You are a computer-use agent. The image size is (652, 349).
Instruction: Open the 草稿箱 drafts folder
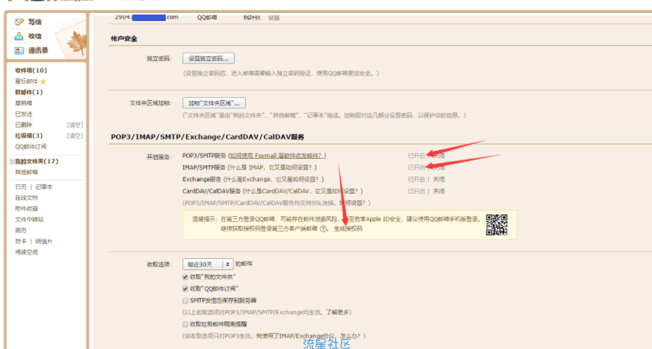[23, 103]
